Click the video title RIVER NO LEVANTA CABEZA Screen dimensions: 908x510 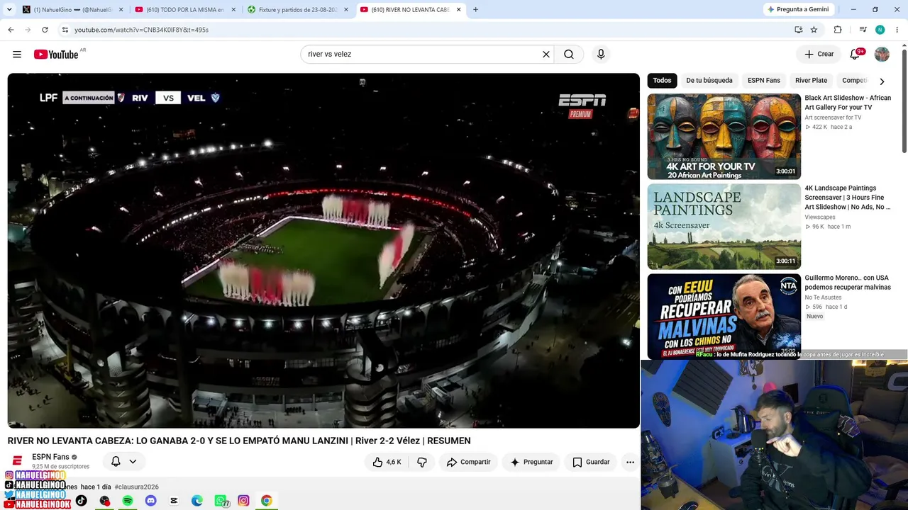pos(239,441)
